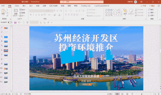Viewport: 161px width, 95px height.
Task: Toggle Underline formatting
Action: tap(36, 15)
